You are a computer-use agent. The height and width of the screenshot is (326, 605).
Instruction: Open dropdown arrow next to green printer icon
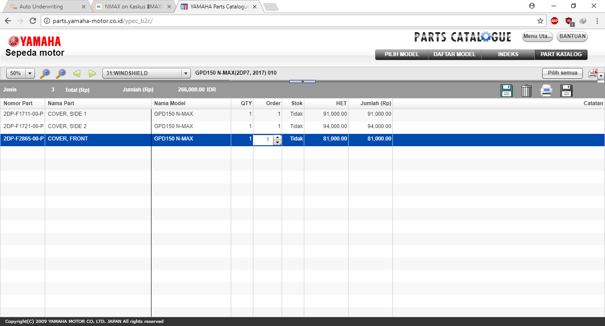click(x=601, y=76)
